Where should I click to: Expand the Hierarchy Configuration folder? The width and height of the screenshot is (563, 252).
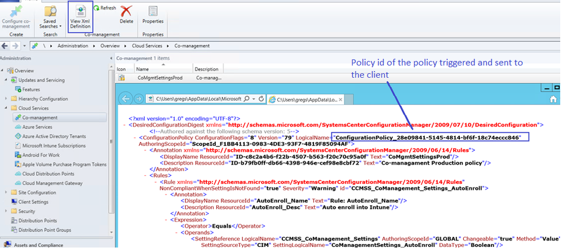[6, 99]
